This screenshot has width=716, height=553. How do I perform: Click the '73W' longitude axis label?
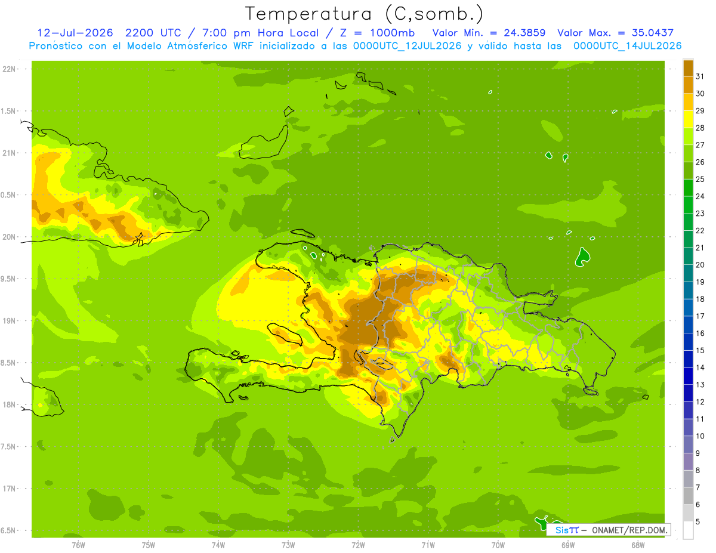[x=288, y=545]
